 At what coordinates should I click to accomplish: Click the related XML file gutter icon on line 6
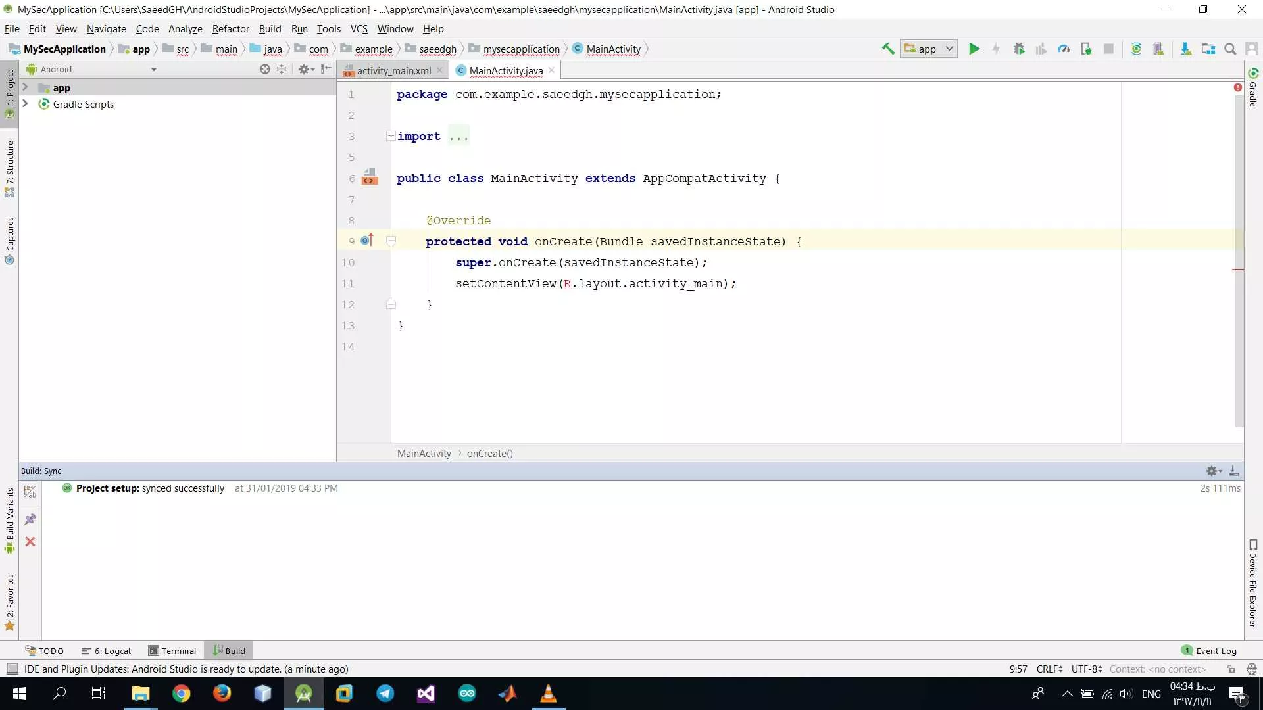[370, 177]
